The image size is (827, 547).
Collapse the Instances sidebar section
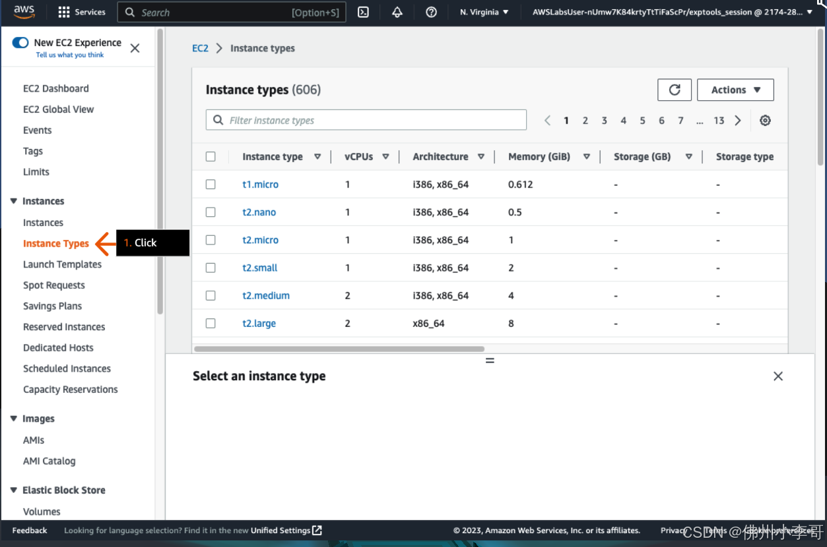tap(14, 202)
